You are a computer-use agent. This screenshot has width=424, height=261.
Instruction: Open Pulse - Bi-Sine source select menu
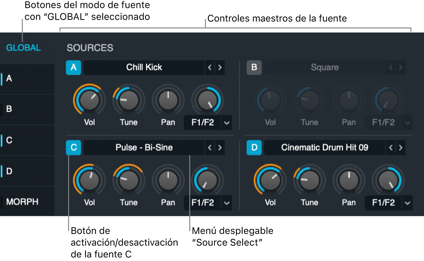(144, 148)
